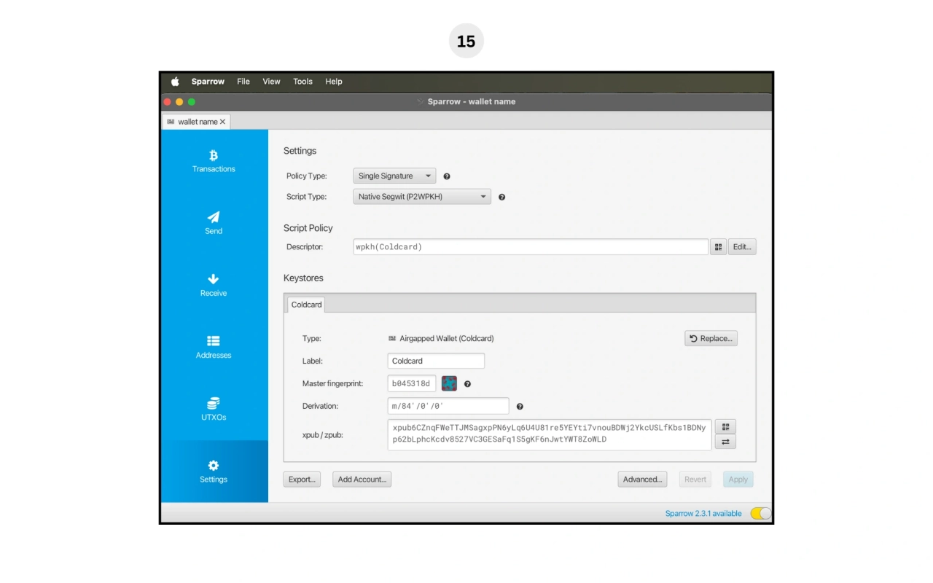Click the xpub / zpub text area
The width and height of the screenshot is (933, 583).
(x=550, y=434)
